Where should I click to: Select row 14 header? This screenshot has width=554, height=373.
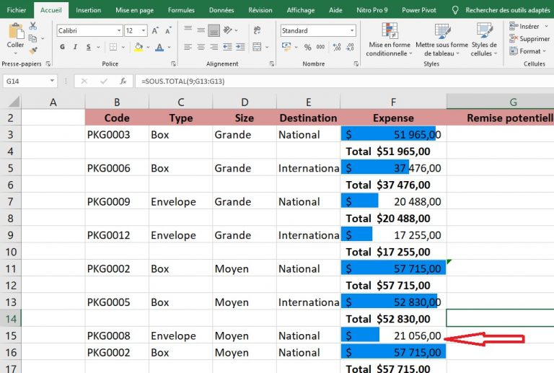pyautogui.click(x=11, y=319)
